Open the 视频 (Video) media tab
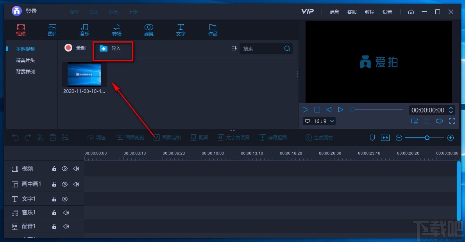Viewport: 465px width, 242px height. (x=21, y=30)
